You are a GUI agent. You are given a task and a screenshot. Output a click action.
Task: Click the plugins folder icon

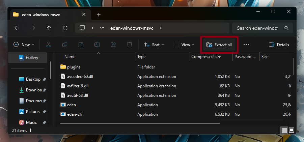point(63,67)
